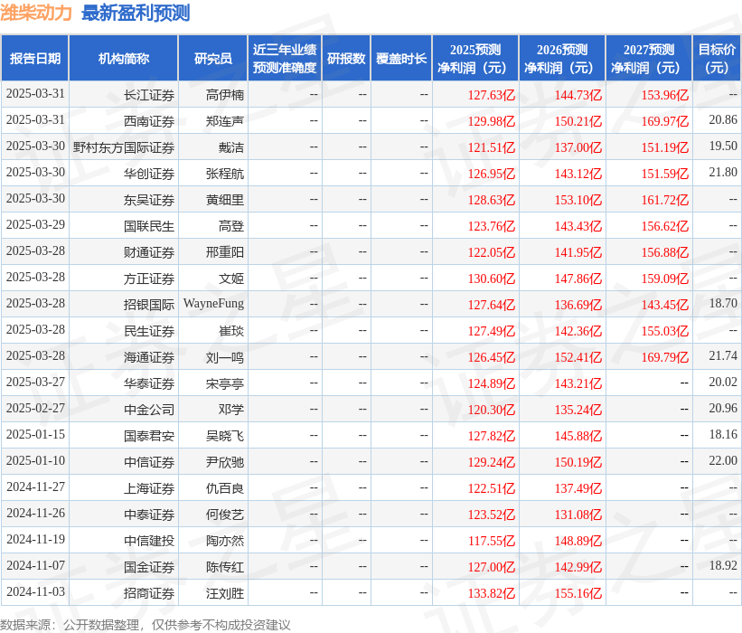The height and width of the screenshot is (633, 742).
Task: Click analyst name WayneFung
Action: [213, 304]
